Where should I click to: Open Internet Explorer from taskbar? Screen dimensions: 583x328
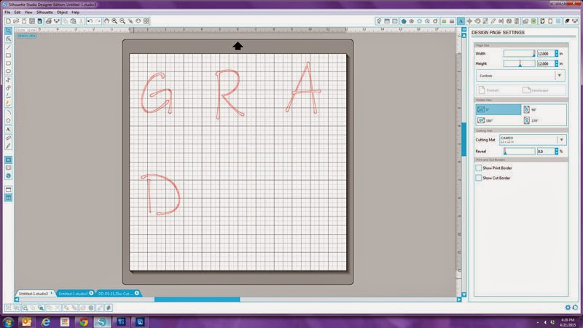coord(46,321)
